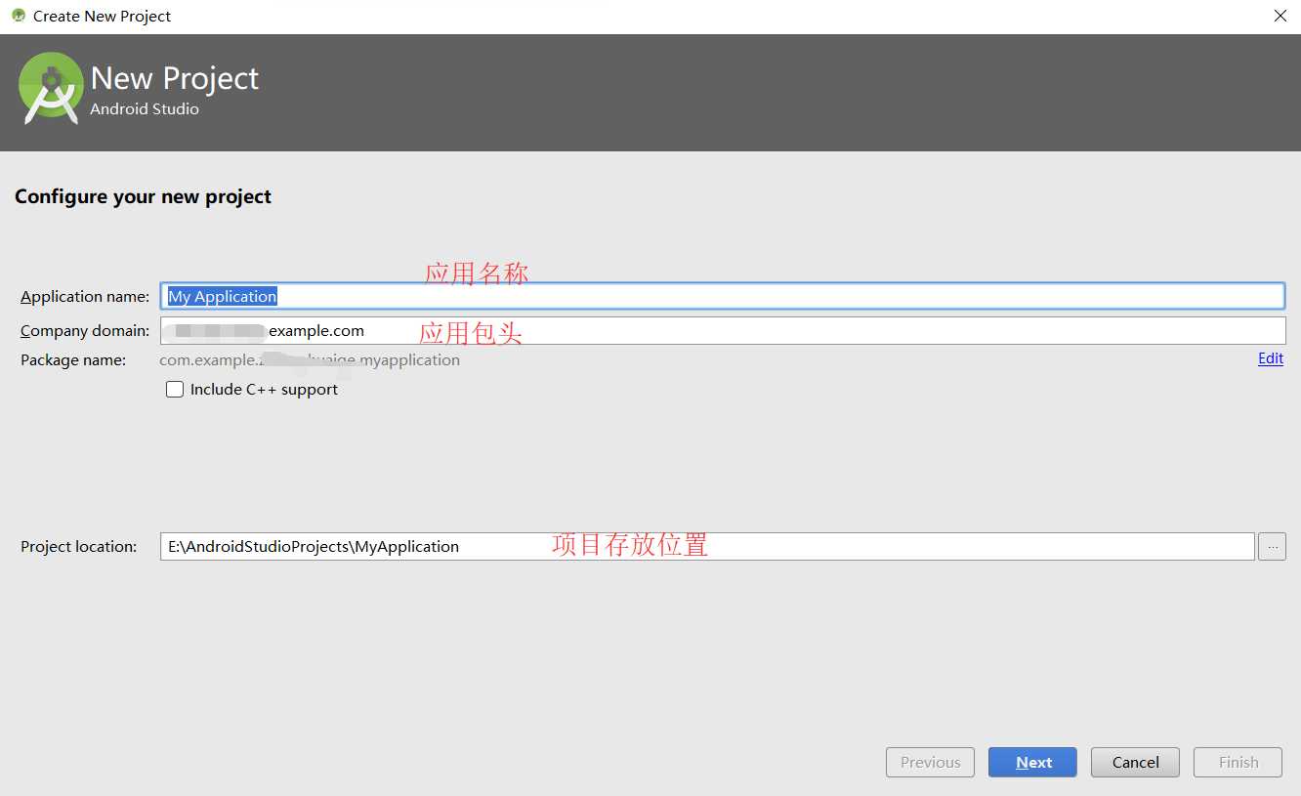Click the 'Package name:' label
This screenshot has width=1301, height=796.
73,359
